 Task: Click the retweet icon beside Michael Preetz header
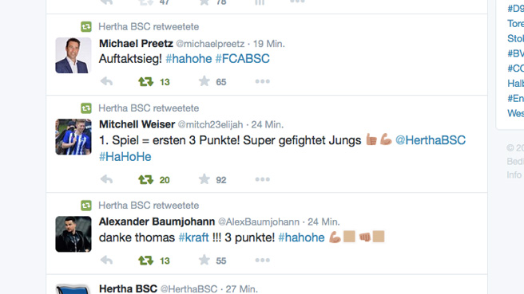pos(86,26)
